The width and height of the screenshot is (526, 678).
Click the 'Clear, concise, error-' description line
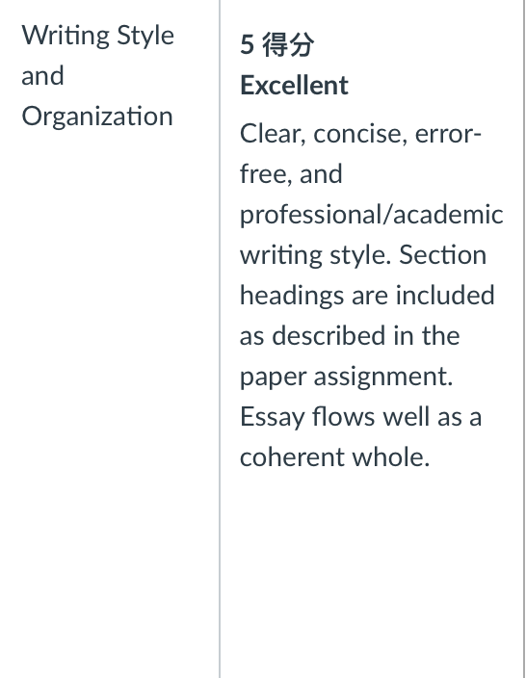(360, 134)
